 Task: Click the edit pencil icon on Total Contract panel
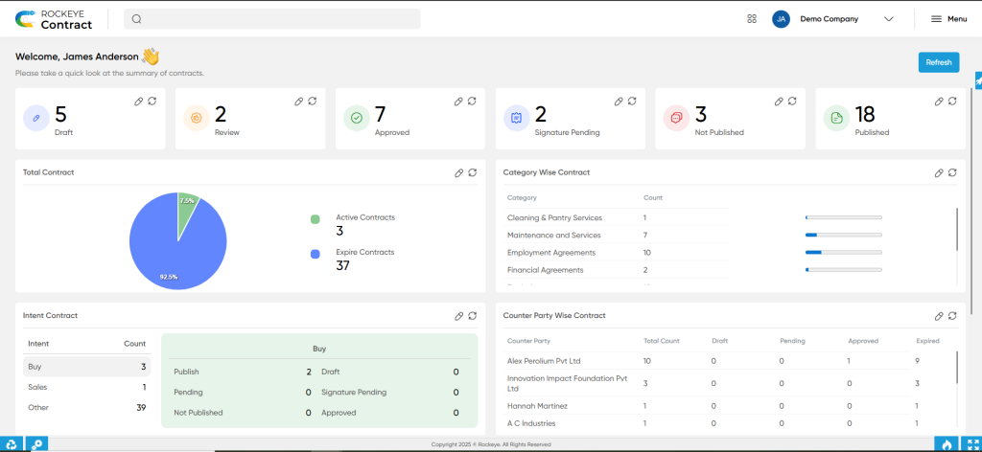pyautogui.click(x=459, y=172)
